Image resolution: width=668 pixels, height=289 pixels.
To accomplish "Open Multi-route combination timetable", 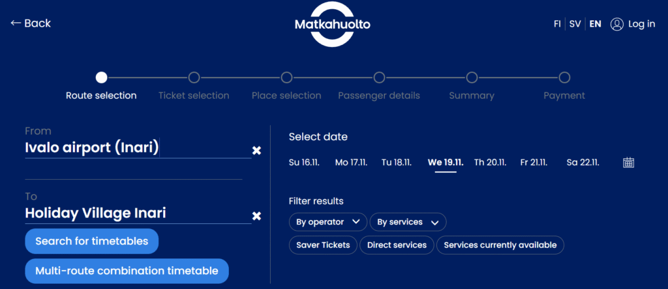I will (x=127, y=271).
